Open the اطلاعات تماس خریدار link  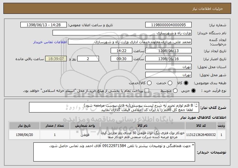pyautogui.click(x=50, y=42)
